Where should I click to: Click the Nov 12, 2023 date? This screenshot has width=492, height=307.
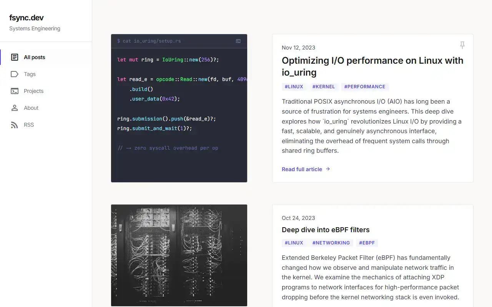tap(298, 48)
